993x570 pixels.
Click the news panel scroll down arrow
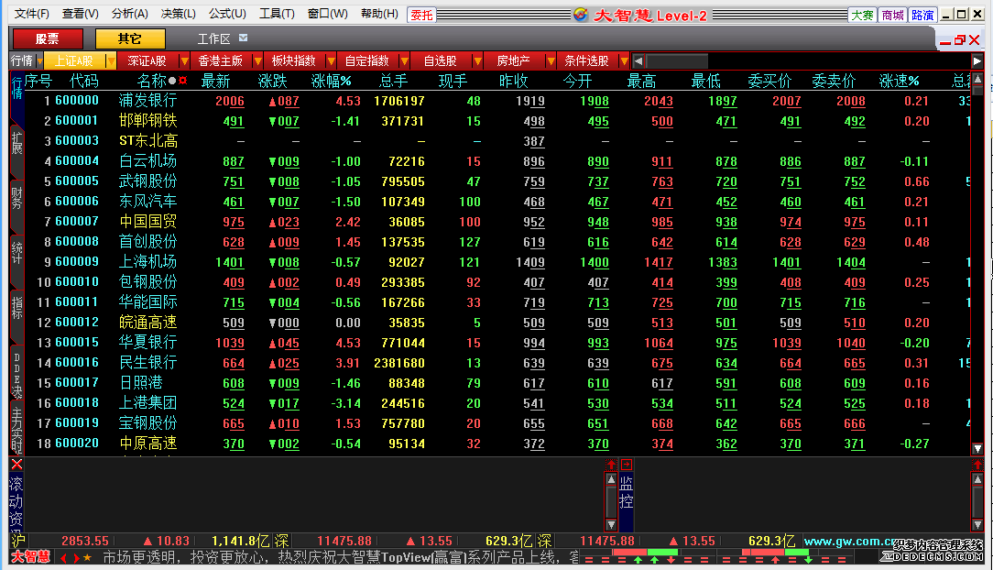tap(611, 525)
